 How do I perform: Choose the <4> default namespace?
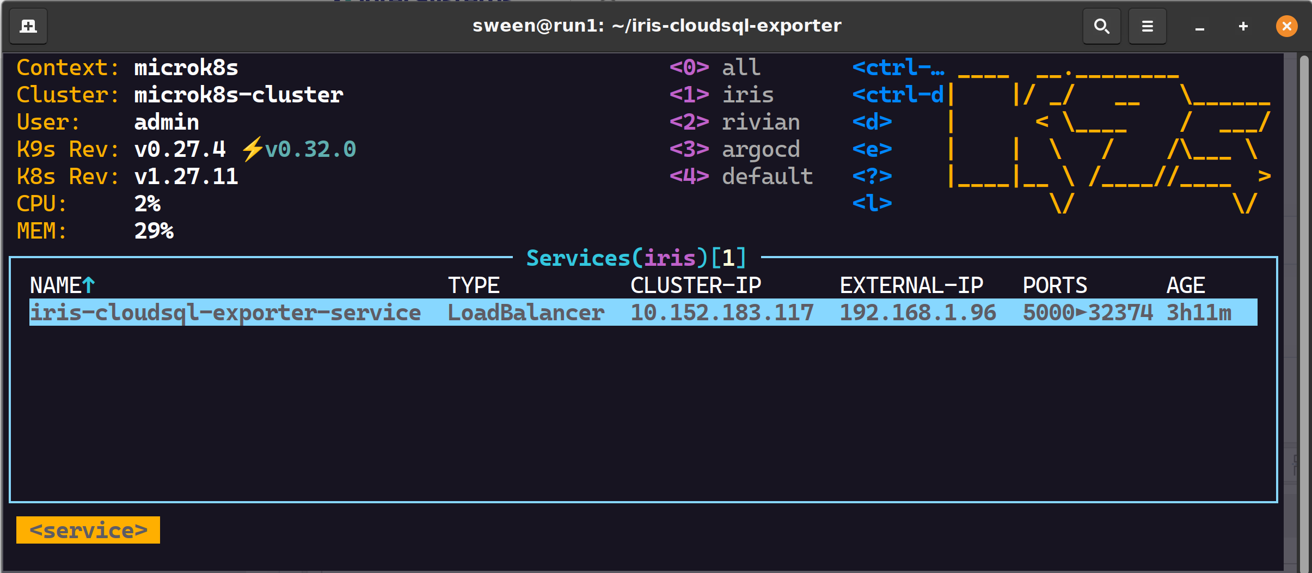[x=740, y=176]
